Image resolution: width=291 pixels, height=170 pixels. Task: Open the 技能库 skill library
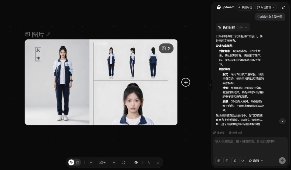[219, 133]
